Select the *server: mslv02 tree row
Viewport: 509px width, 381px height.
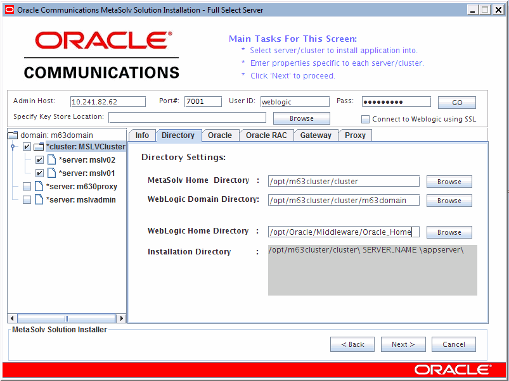tap(87, 159)
